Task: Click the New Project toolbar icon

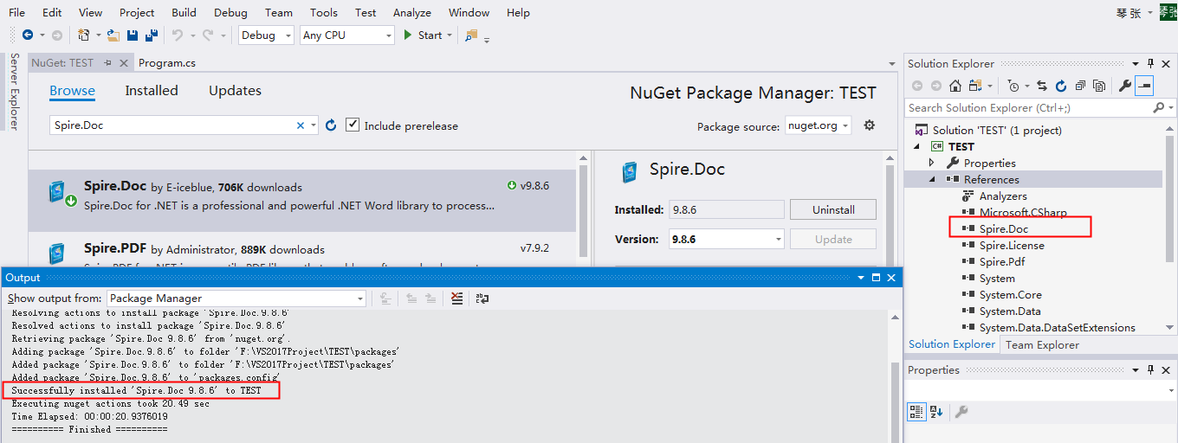Action: click(84, 35)
